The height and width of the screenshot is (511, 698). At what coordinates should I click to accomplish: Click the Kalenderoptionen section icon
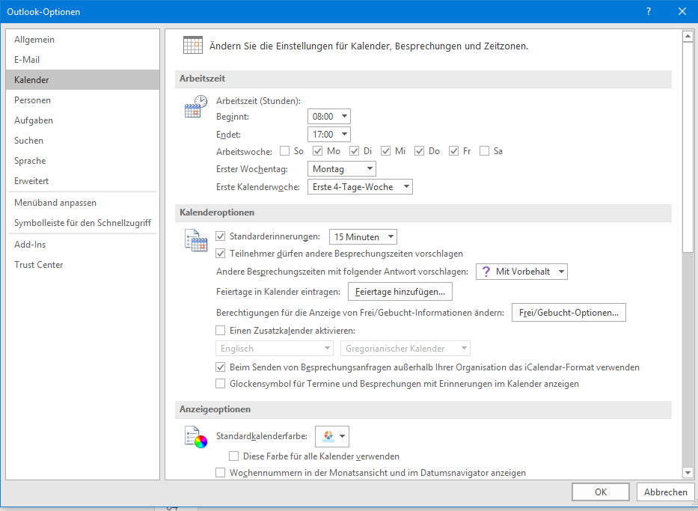tap(196, 240)
